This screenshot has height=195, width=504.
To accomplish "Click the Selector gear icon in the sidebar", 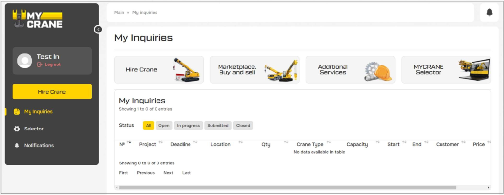I will [x=17, y=129].
